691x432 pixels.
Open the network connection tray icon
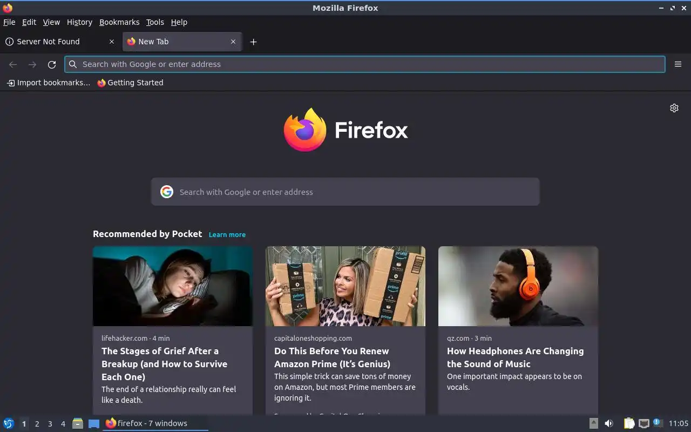click(x=643, y=423)
